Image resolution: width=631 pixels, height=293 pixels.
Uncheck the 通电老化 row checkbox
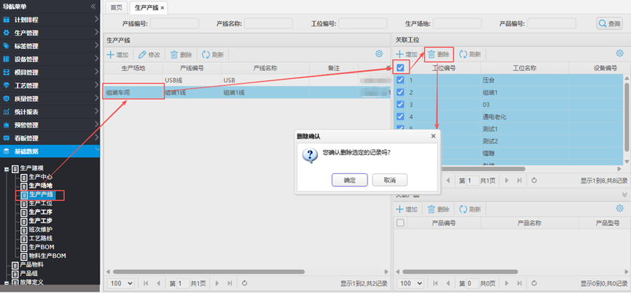[x=400, y=117]
